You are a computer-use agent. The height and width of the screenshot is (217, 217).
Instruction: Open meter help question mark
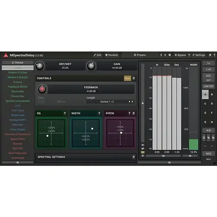tap(143, 156)
